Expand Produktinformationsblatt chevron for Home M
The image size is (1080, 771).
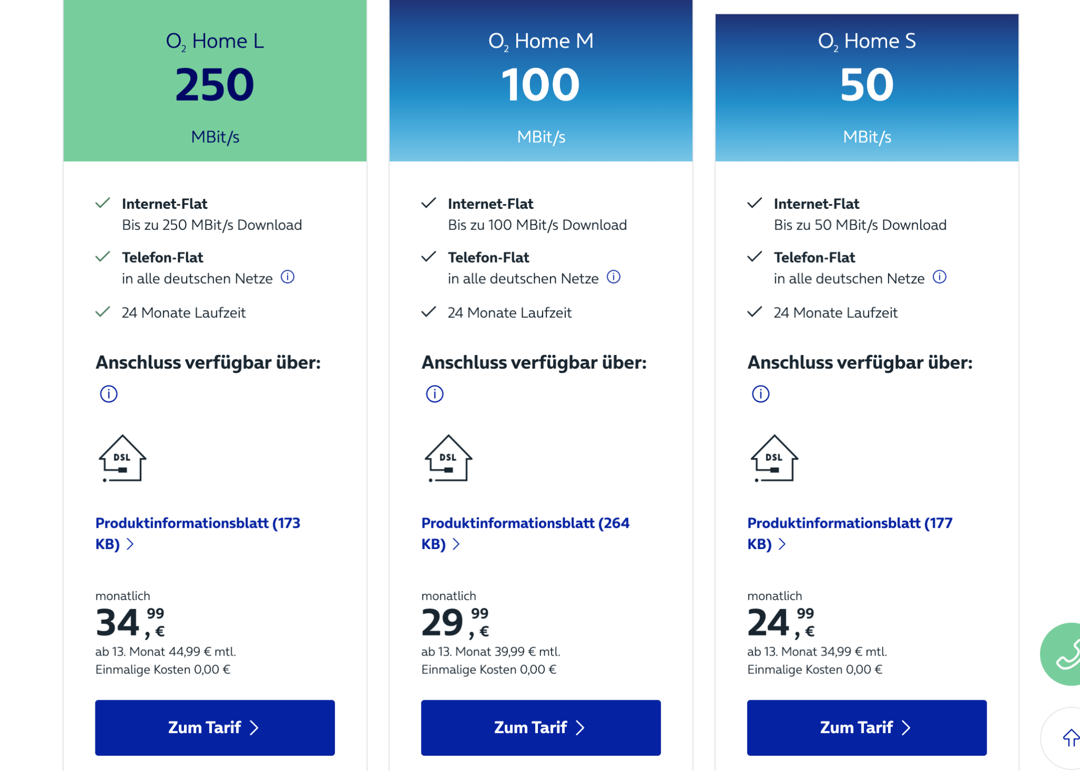coord(456,544)
